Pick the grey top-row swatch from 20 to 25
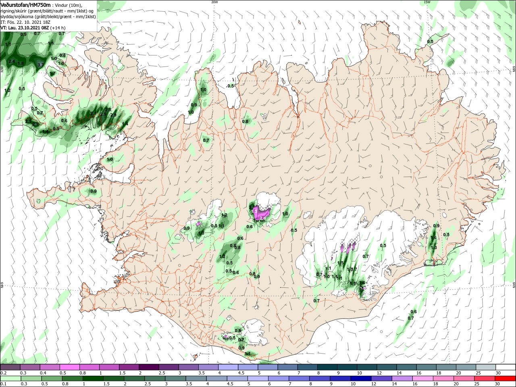Viewport: 516px width, 387px height. [466, 367]
